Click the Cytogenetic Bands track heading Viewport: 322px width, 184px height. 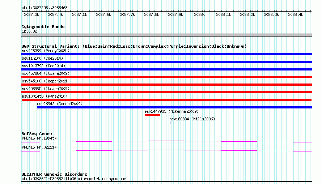coord(43,27)
